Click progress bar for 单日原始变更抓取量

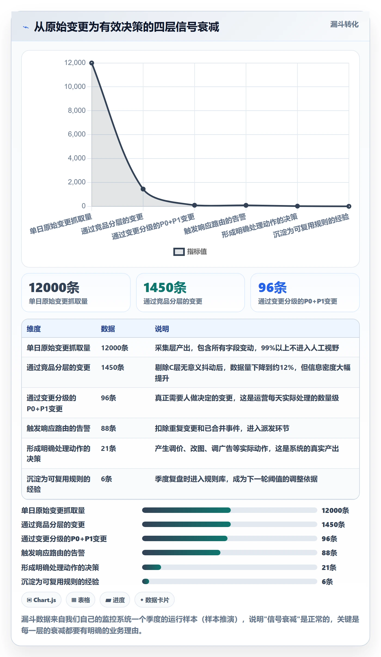[229, 510]
